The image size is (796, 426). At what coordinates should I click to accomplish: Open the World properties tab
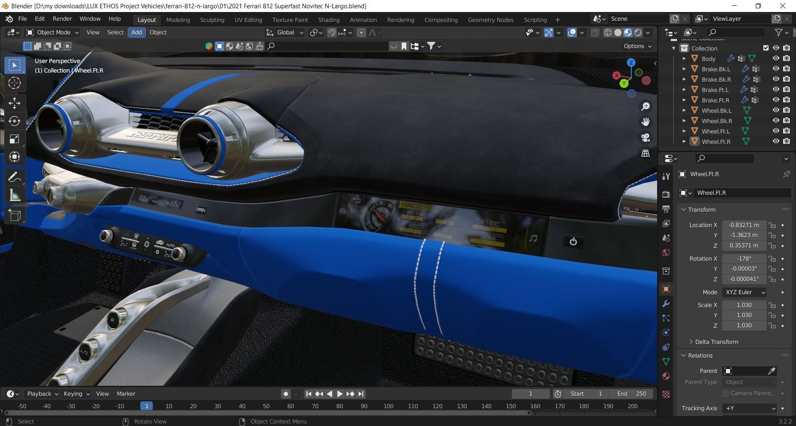coord(666,253)
